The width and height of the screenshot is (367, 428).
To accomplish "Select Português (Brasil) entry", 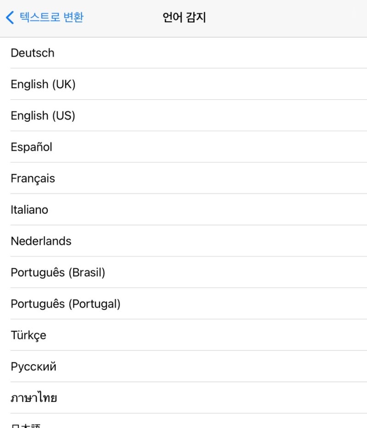I will tap(183, 272).
